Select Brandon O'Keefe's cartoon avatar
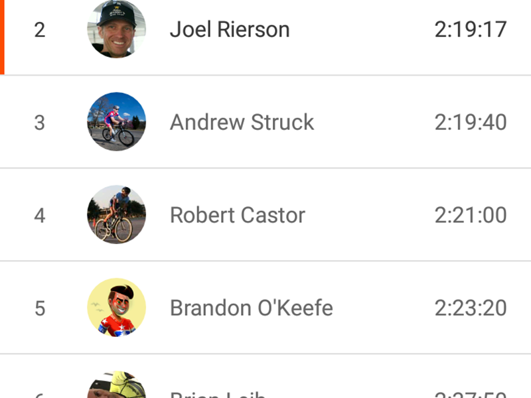 tap(116, 308)
